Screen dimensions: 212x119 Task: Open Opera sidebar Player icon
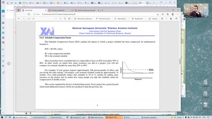(x=3, y=49)
